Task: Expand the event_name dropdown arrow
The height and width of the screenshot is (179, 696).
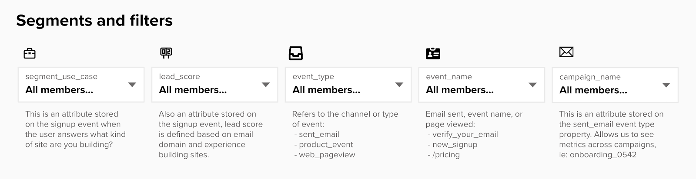Action: [x=532, y=85]
